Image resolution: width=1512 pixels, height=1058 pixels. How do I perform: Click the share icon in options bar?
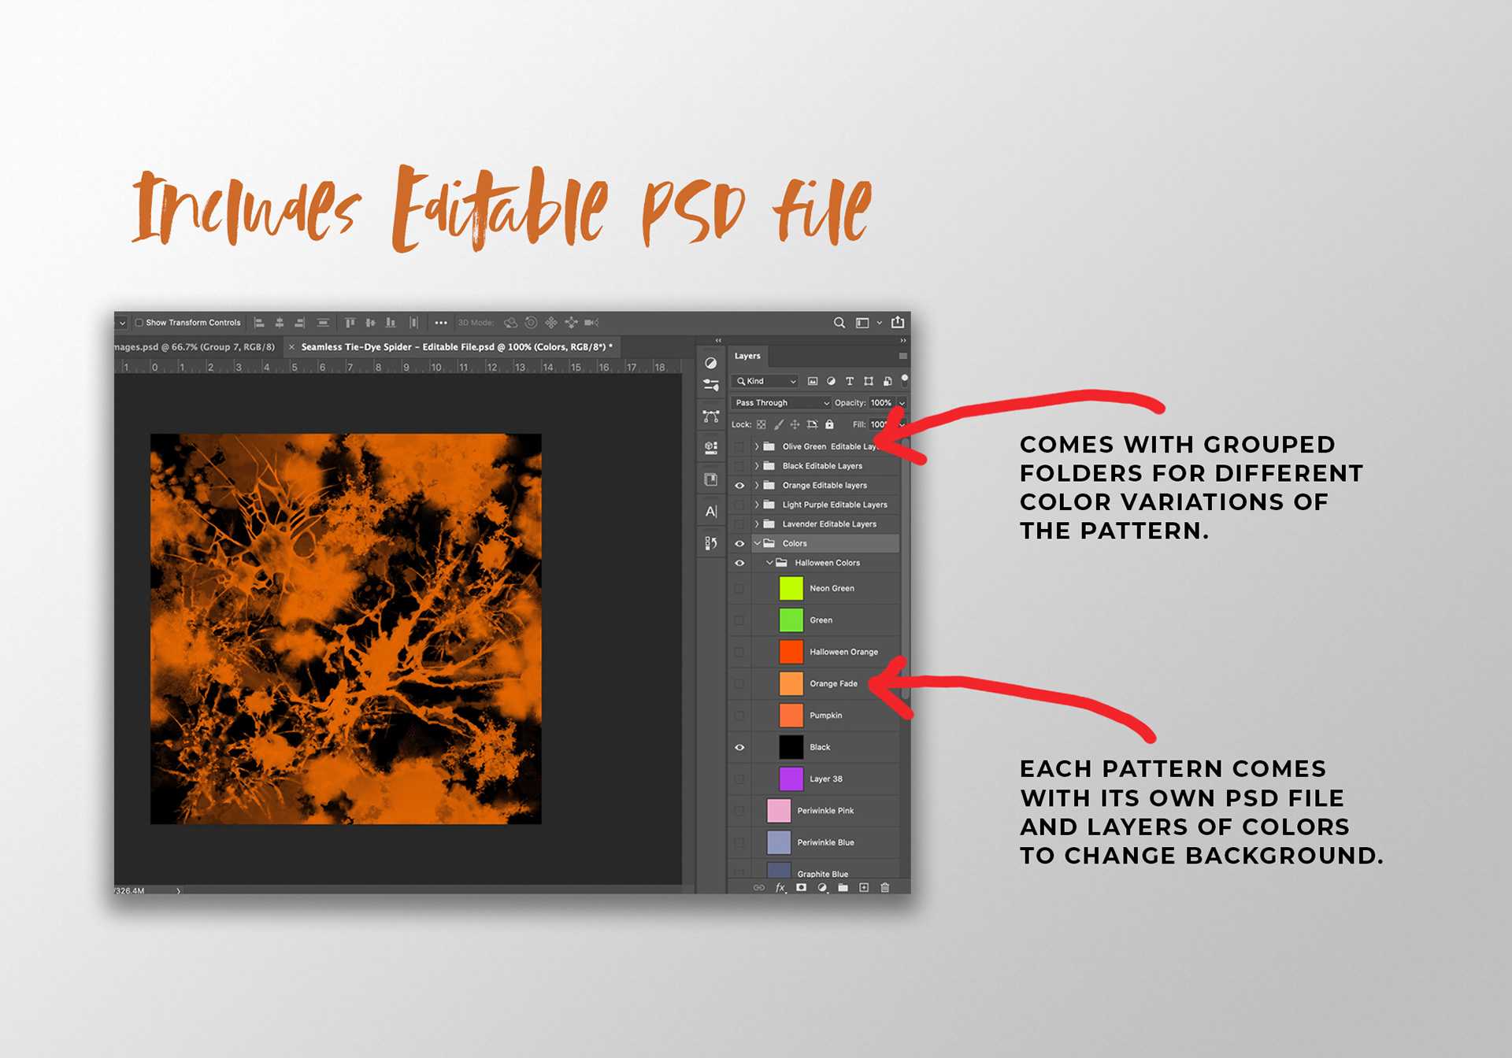click(x=898, y=322)
